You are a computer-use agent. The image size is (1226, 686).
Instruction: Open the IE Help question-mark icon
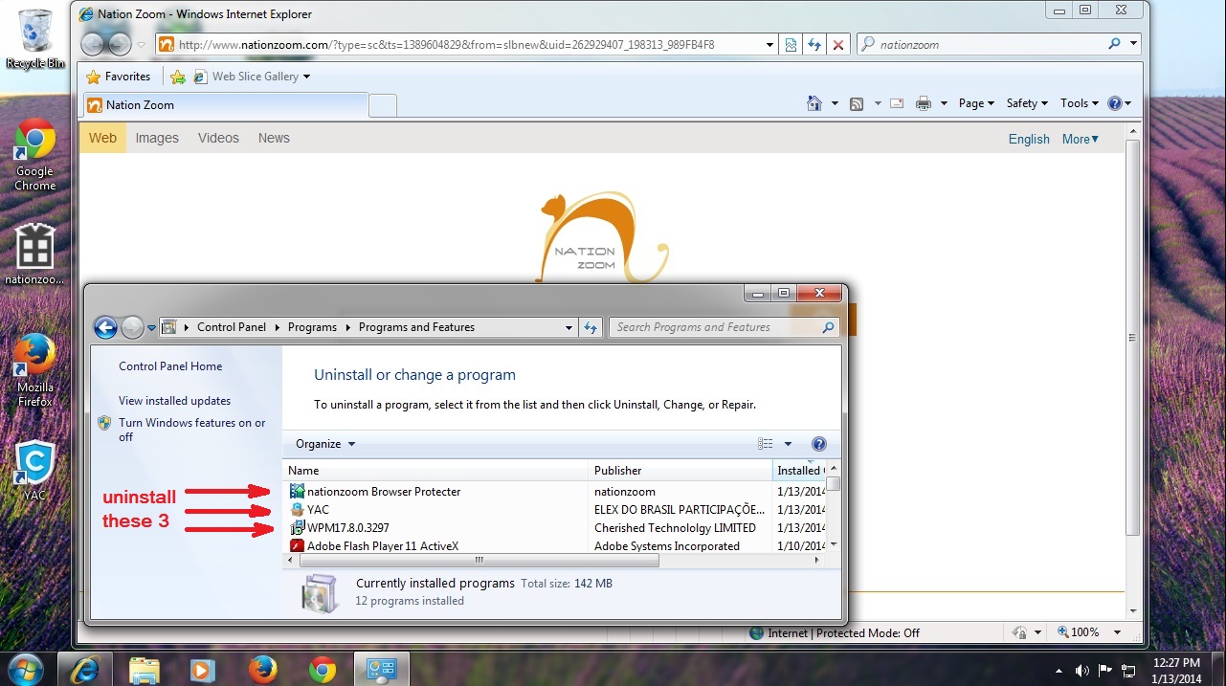1114,103
